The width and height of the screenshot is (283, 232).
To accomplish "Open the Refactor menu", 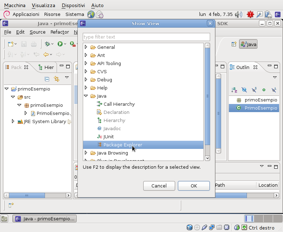I will (x=60, y=32).
